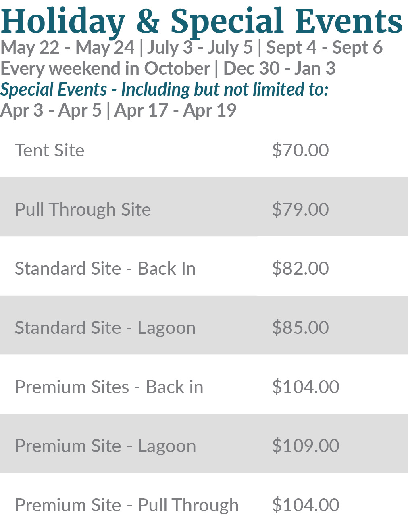Click the May 22 - May 24 date range
This screenshot has width=408, height=529.
coord(67,48)
